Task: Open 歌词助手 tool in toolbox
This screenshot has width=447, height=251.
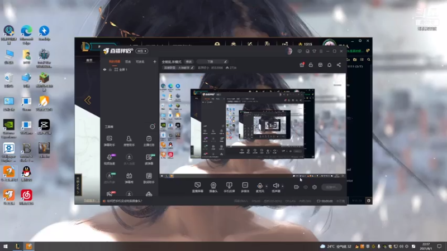Action: [149, 178]
